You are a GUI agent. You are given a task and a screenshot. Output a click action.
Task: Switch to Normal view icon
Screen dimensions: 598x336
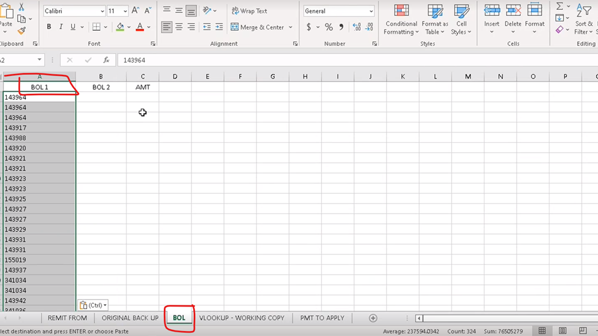[x=542, y=330]
